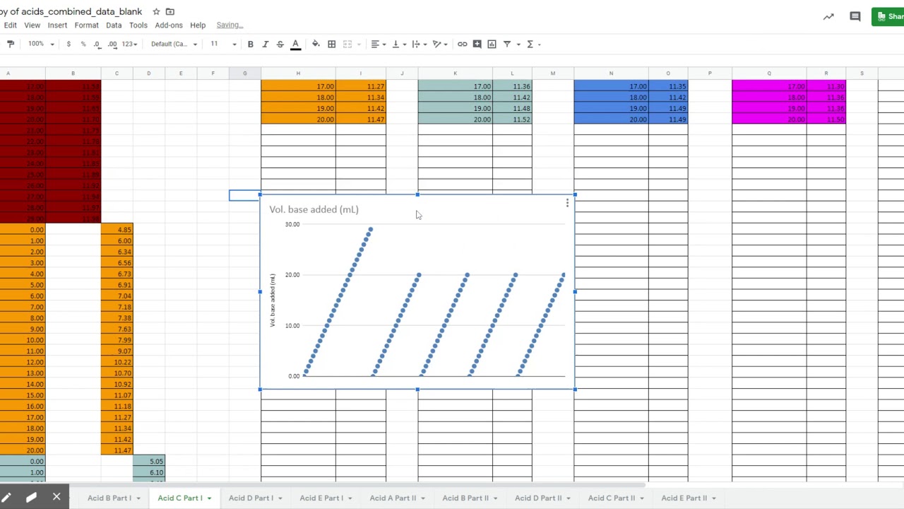The height and width of the screenshot is (509, 904).
Task: Insert a chart from the toolbar
Action: point(492,44)
